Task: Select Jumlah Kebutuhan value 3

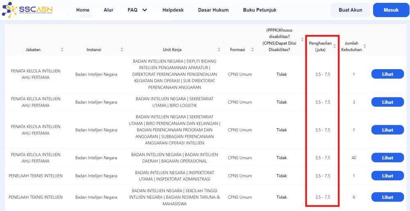Action: point(354,102)
